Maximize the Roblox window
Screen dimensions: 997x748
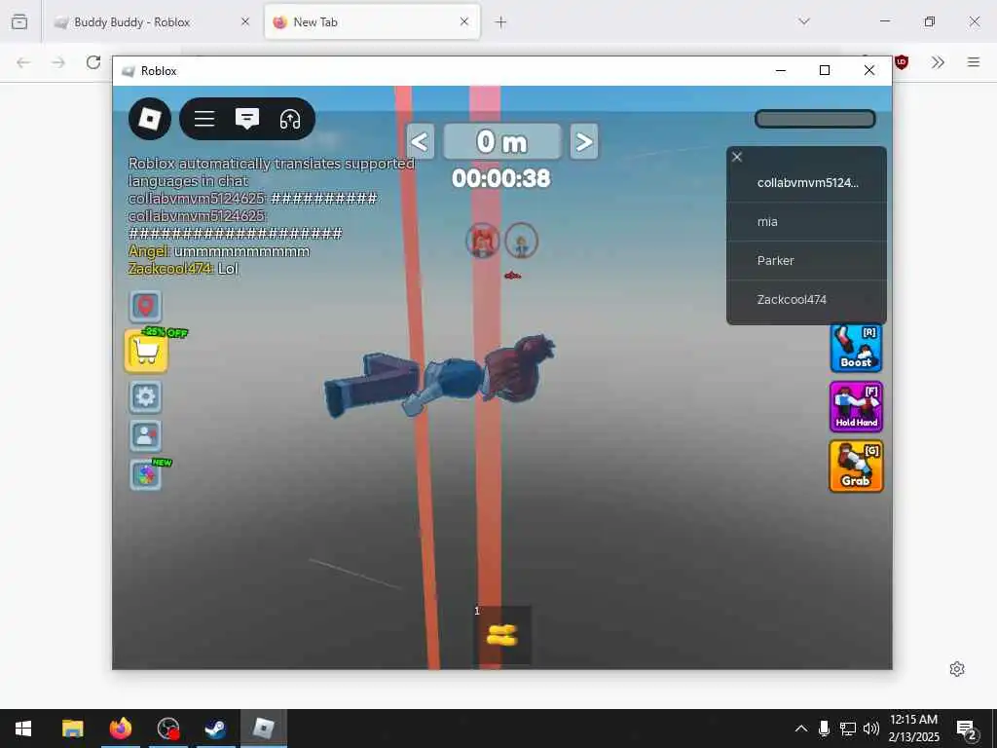(825, 70)
